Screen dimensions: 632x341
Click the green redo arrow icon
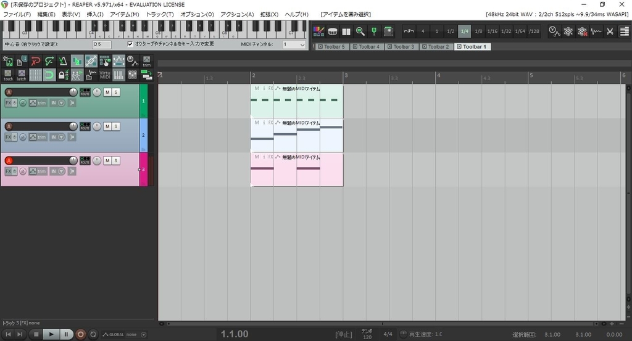coord(49,61)
